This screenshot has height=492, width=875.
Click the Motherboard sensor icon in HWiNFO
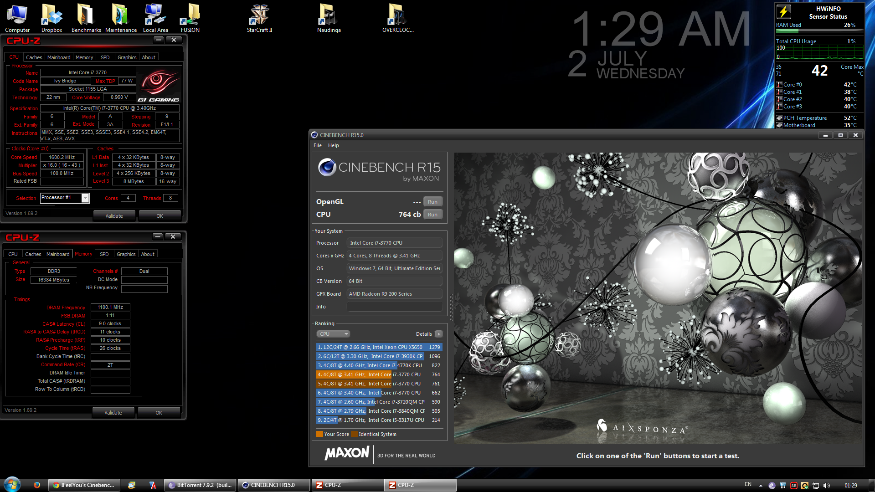point(779,125)
